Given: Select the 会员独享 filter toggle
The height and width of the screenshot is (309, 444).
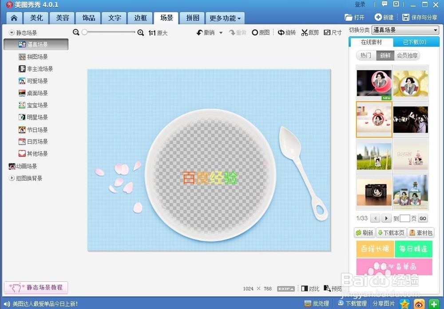Looking at the screenshot, I should (407, 55).
